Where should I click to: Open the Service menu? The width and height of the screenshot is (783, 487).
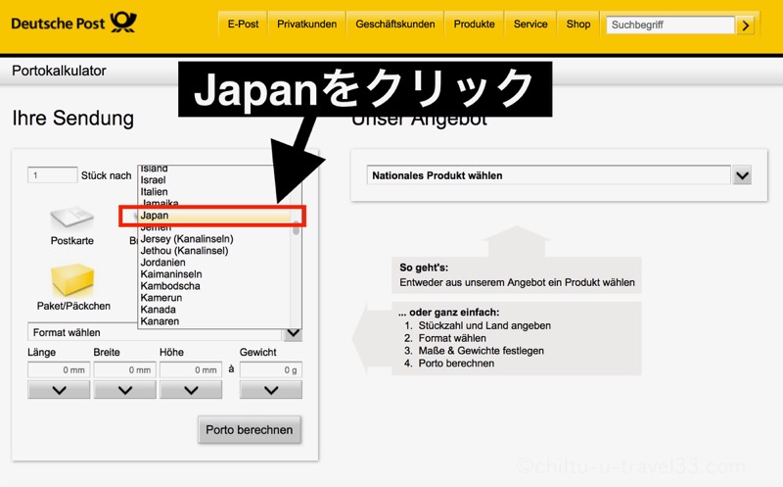click(x=530, y=24)
